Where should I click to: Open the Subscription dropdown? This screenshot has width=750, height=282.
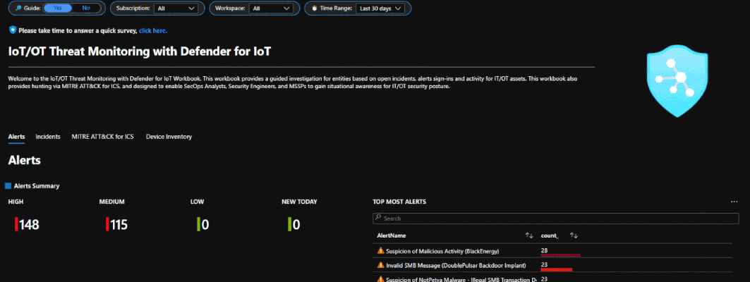(176, 8)
